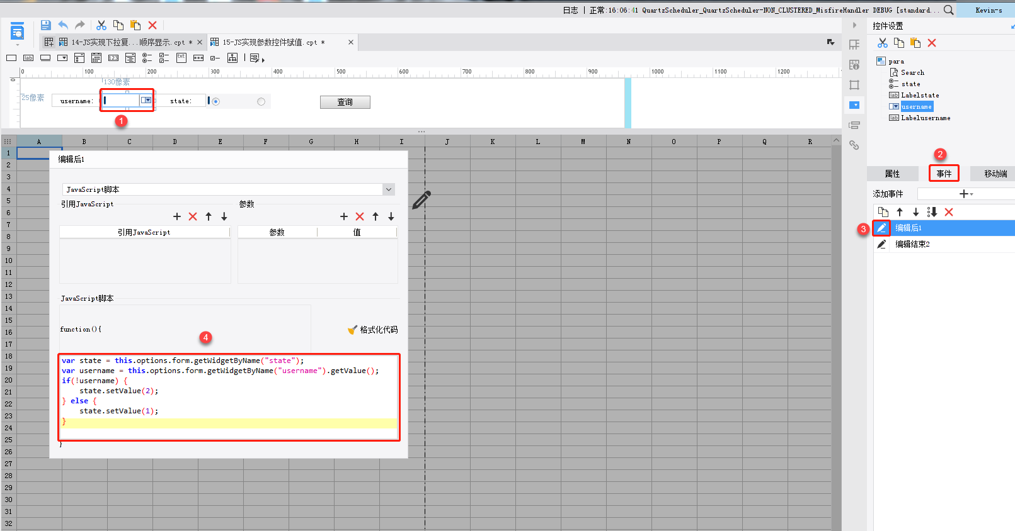The image size is (1015, 531).
Task: Open the 日志 log link
Action: (x=570, y=10)
